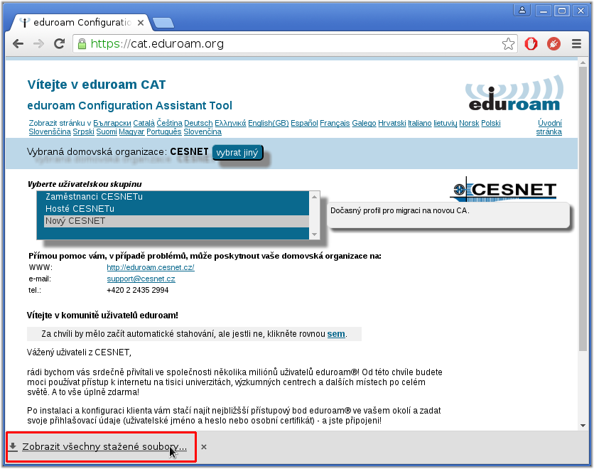The width and height of the screenshot is (594, 469).
Task: Switch page language to Suomi
Action: pos(107,132)
